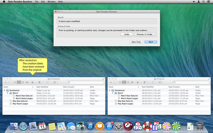Viewport: 213px width, 133px height.
Task: Open the Trash in the Dock
Action: tap(200, 126)
